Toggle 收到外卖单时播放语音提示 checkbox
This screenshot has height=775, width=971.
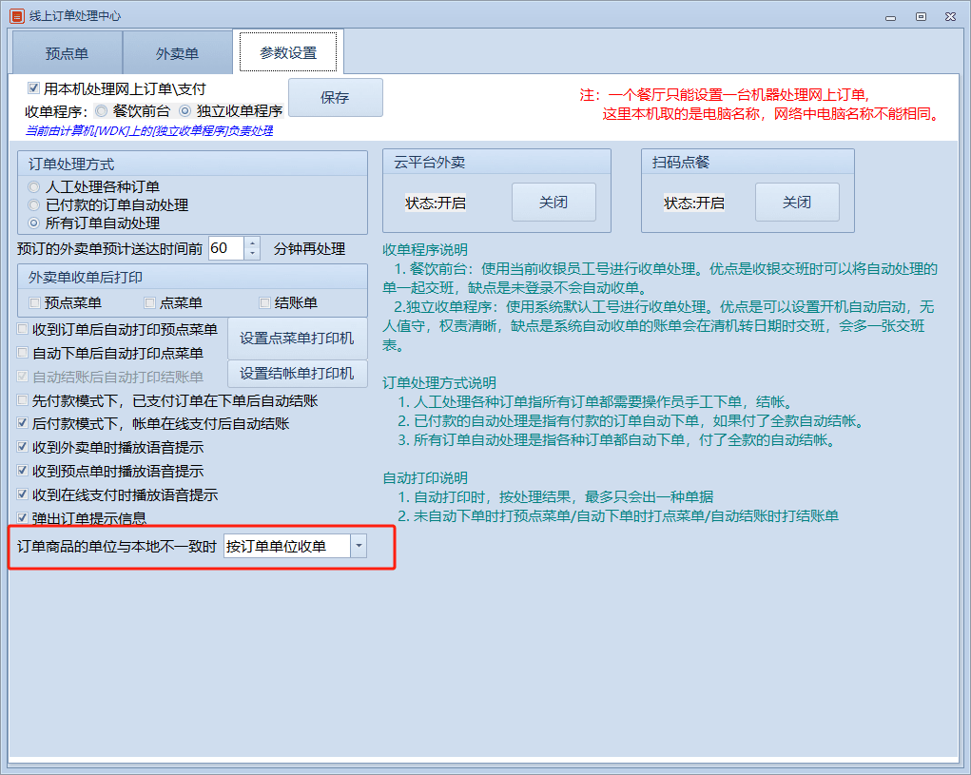pos(24,447)
